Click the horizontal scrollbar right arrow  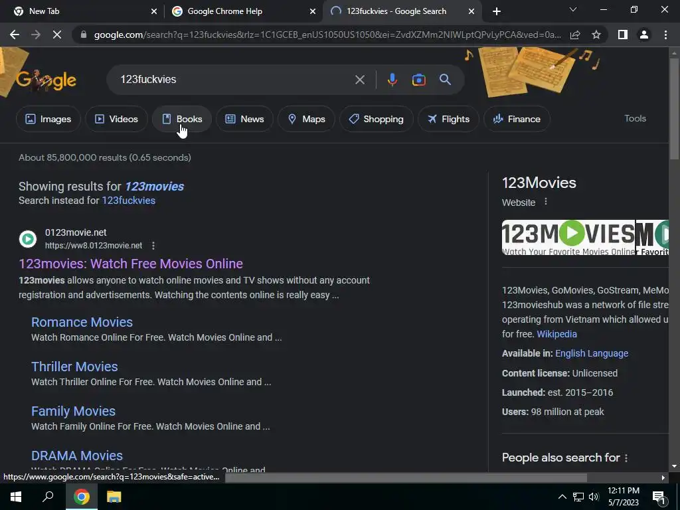[x=663, y=477]
